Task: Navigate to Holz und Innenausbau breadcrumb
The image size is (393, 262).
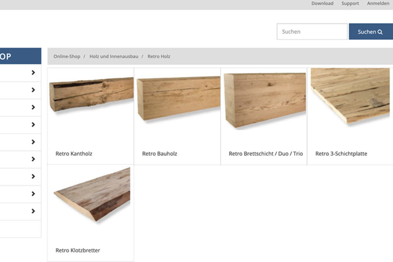Action: 114,56
